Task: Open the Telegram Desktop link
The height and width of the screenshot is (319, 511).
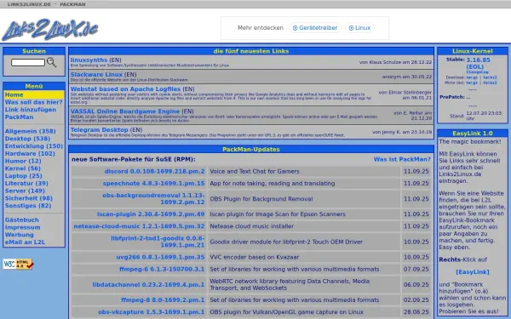Action: pos(100,129)
